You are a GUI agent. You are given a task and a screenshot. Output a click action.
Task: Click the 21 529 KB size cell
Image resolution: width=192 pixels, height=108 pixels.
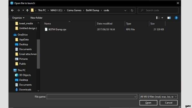point(159,29)
